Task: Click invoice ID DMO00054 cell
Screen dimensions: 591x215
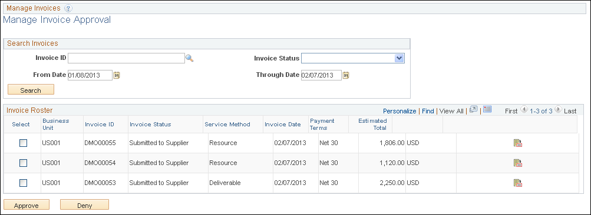Action: [x=100, y=163]
